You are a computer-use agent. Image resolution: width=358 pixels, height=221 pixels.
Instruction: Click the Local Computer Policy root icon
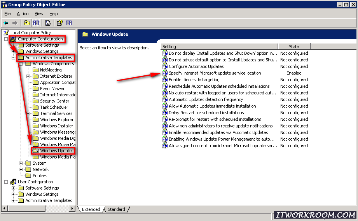pyautogui.click(x=6, y=33)
